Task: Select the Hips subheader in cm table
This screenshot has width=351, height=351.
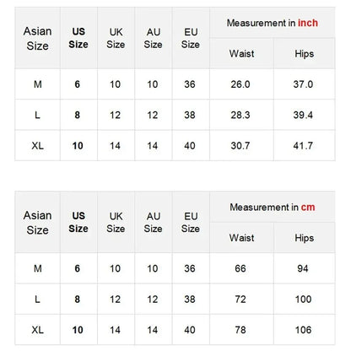Action: (x=304, y=238)
